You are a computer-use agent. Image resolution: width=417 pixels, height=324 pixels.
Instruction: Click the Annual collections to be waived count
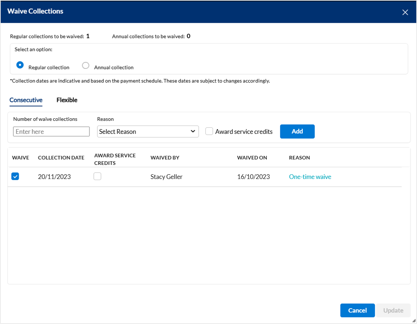[x=188, y=36]
